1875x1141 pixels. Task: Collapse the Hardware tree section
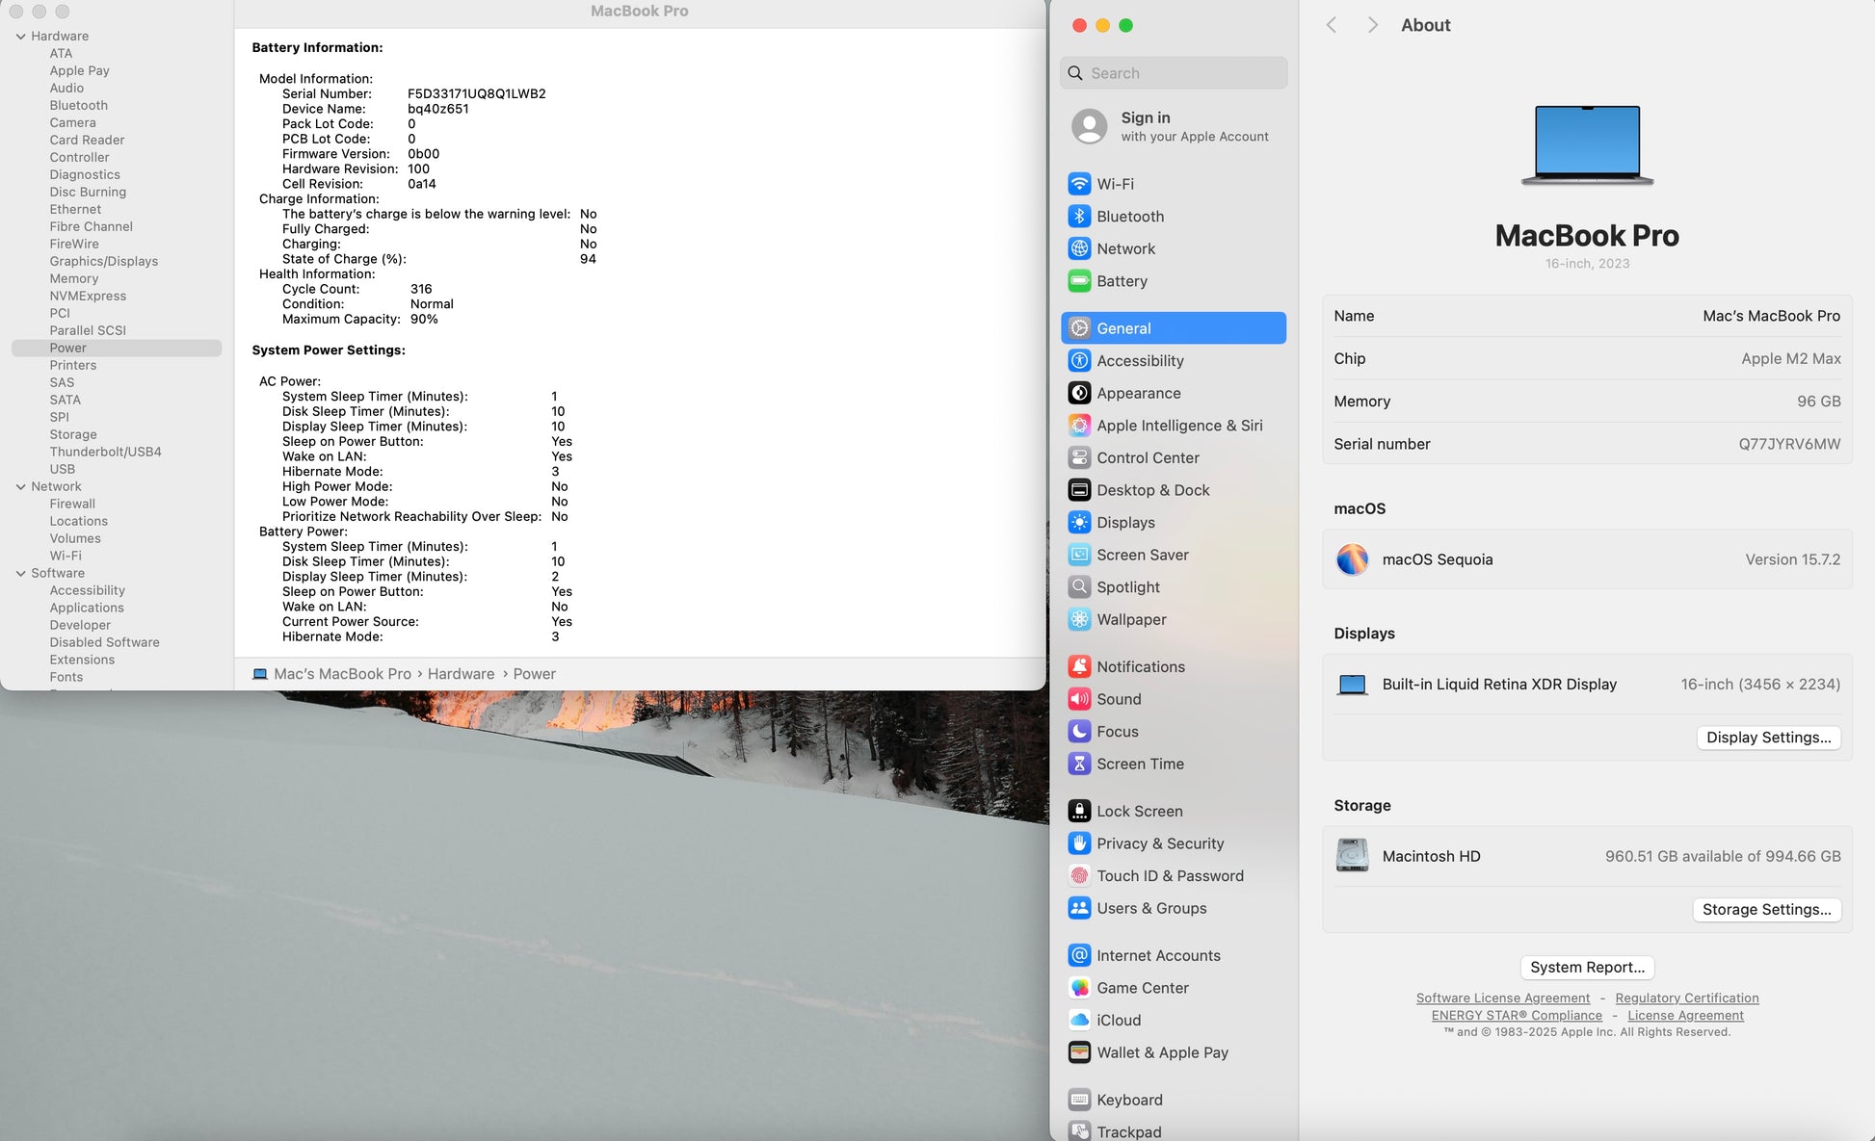(20, 37)
